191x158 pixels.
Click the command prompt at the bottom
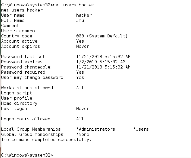27,155
